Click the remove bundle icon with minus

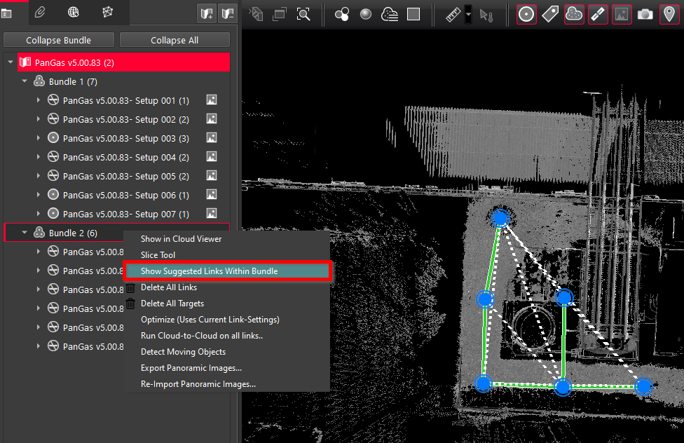(228, 13)
